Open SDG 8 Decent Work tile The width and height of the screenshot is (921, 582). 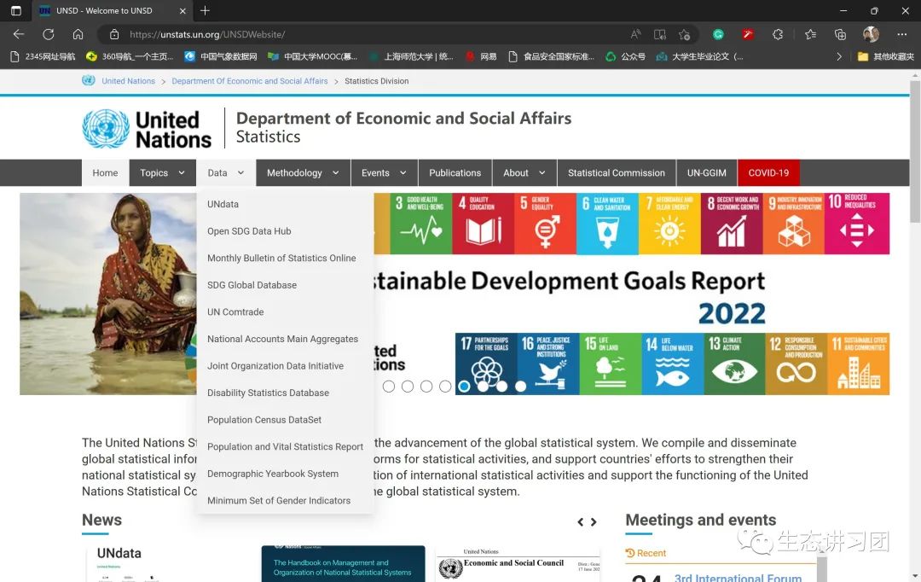pyautogui.click(x=732, y=224)
